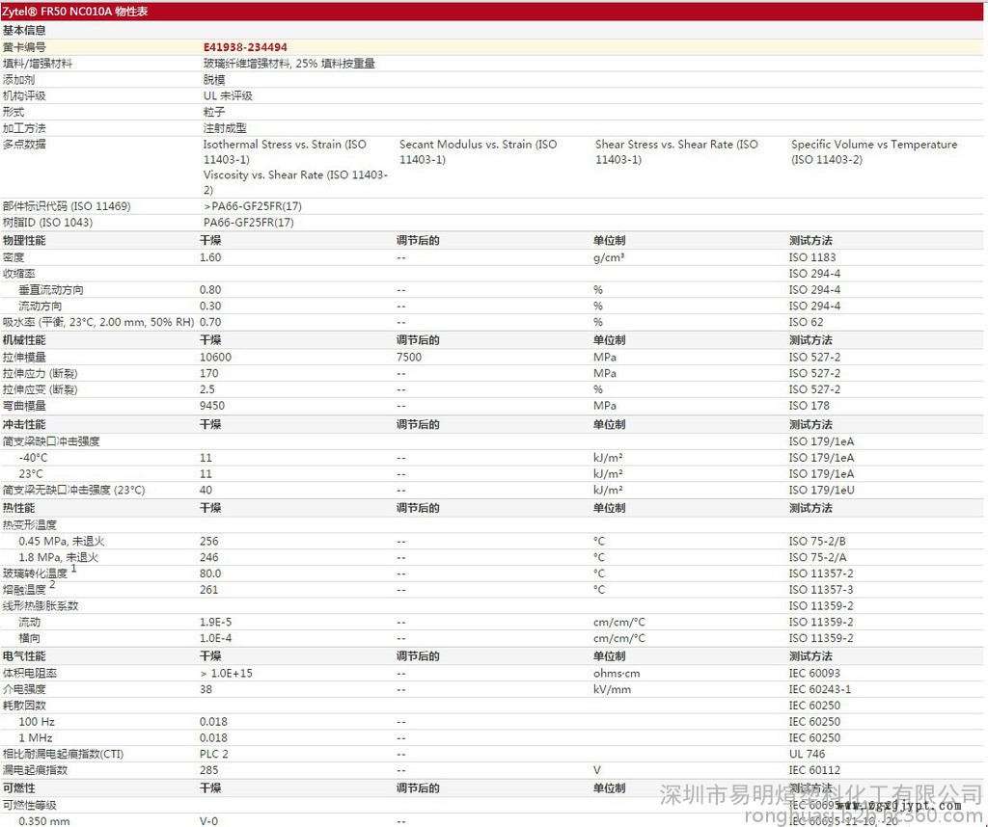This screenshot has width=988, height=827.
Task: Click footnote 1 beside 玻璃转化温度
Action: [x=73, y=569]
